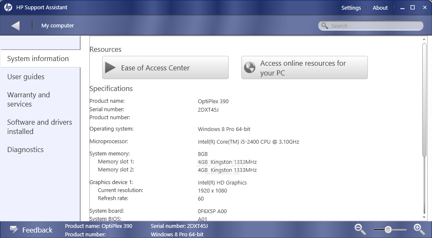Open the About page
Screen dimensions: 432x238
point(380,8)
